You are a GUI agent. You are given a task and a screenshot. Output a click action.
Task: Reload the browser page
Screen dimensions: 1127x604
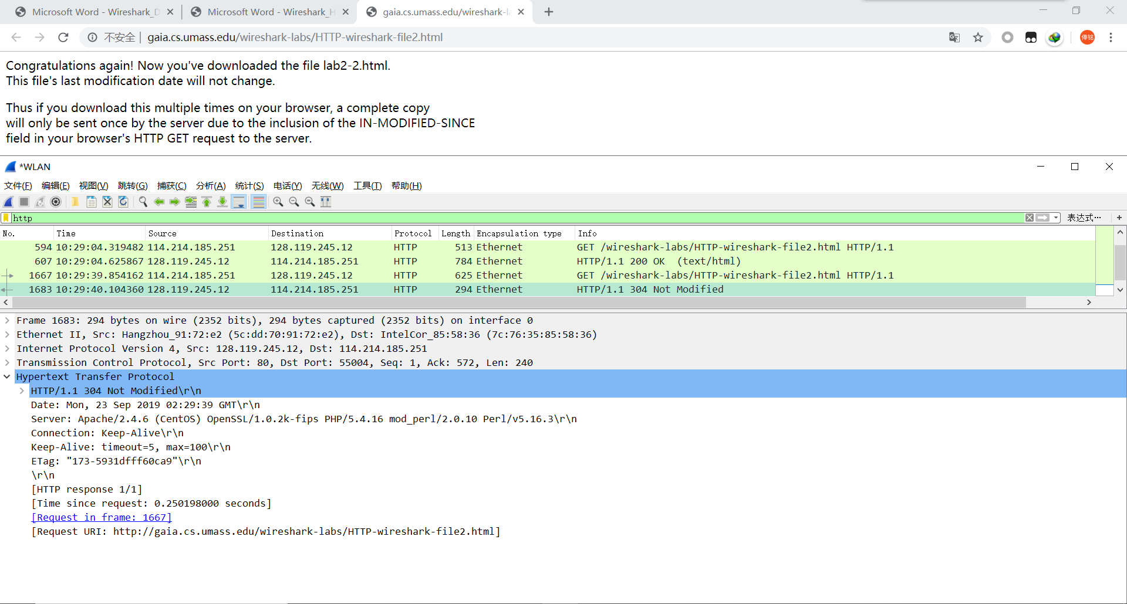point(63,38)
